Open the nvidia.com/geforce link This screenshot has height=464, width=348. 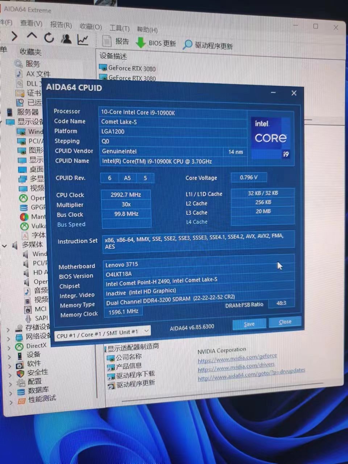point(237,357)
